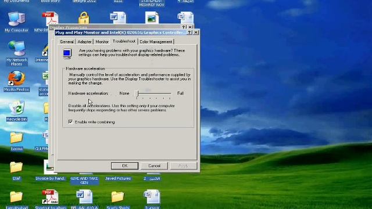Viewport: 372px width, 209px height.
Task: Toggle the Enable write combining checkbox
Action: click(70, 122)
